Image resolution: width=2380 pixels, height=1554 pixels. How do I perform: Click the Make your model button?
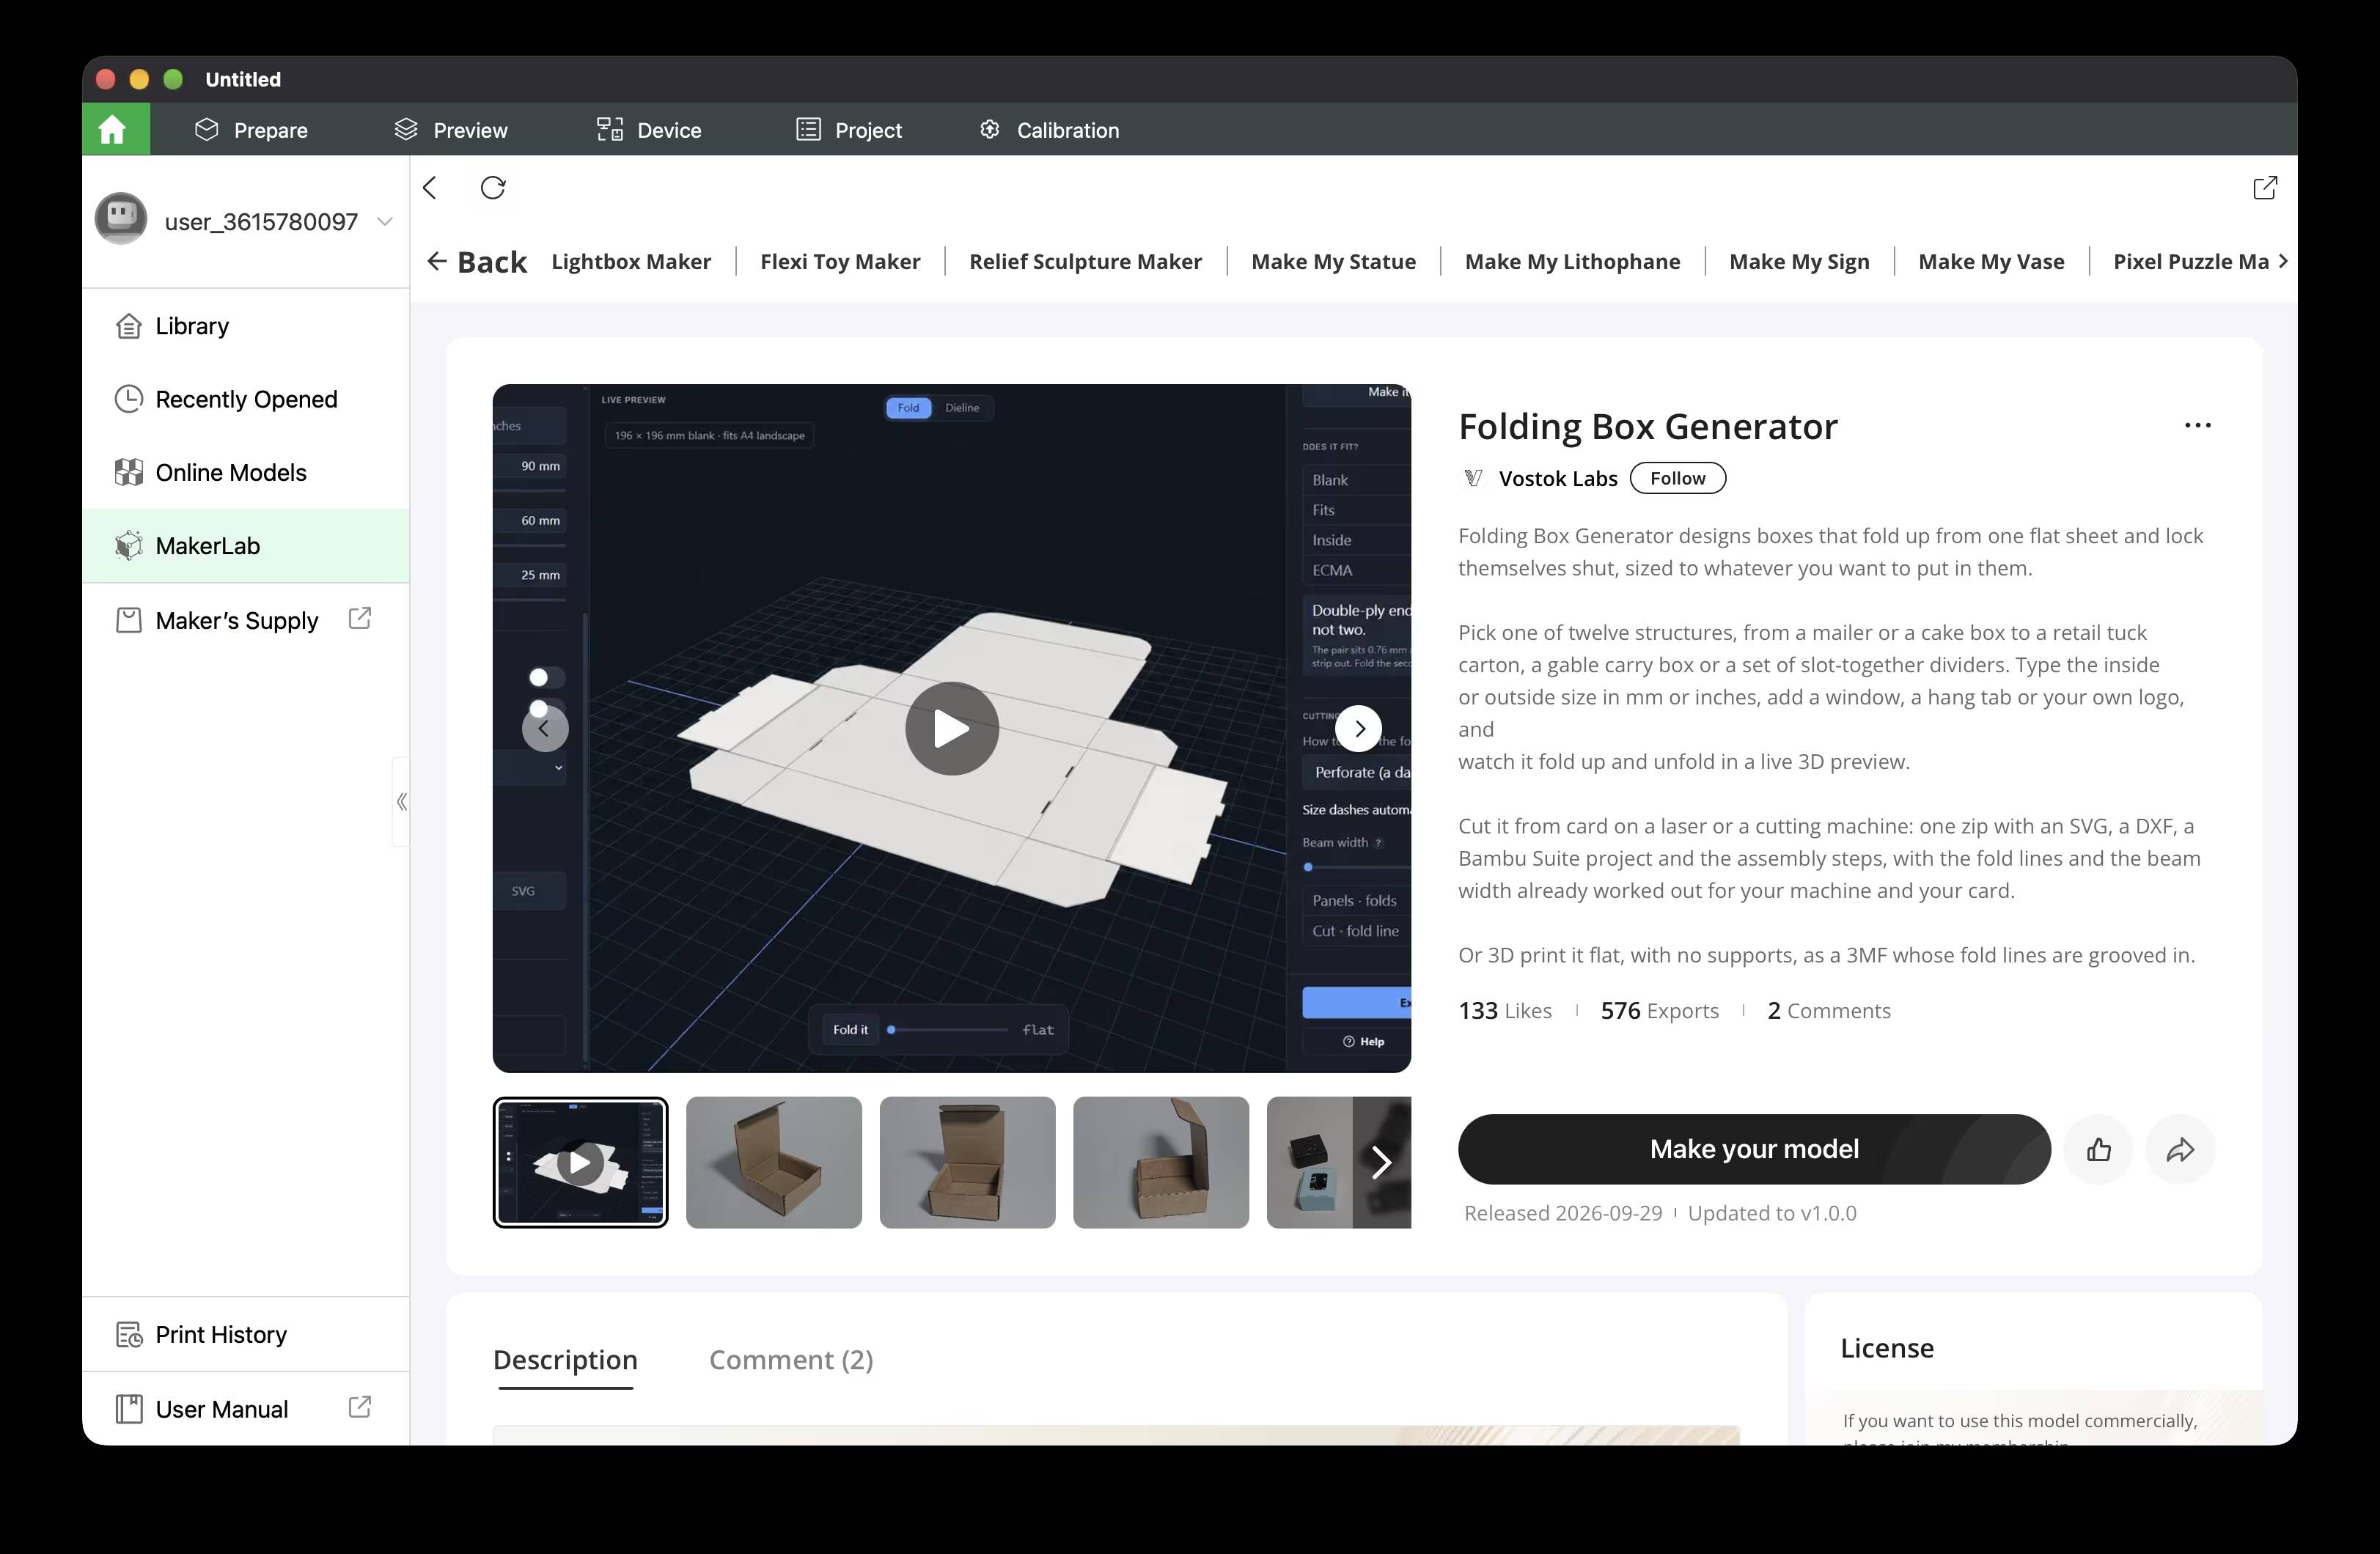tap(1754, 1150)
